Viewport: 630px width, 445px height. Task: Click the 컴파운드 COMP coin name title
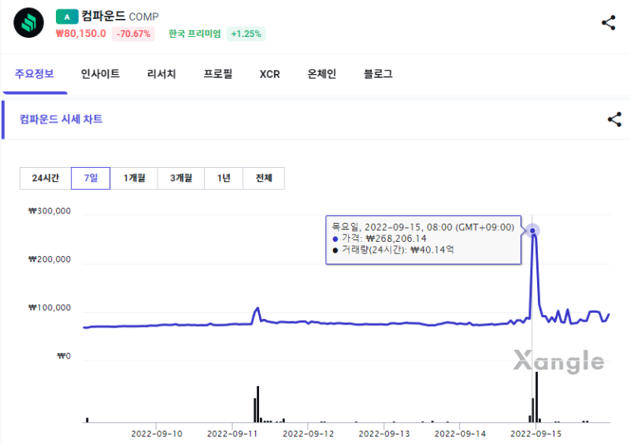[x=120, y=16]
